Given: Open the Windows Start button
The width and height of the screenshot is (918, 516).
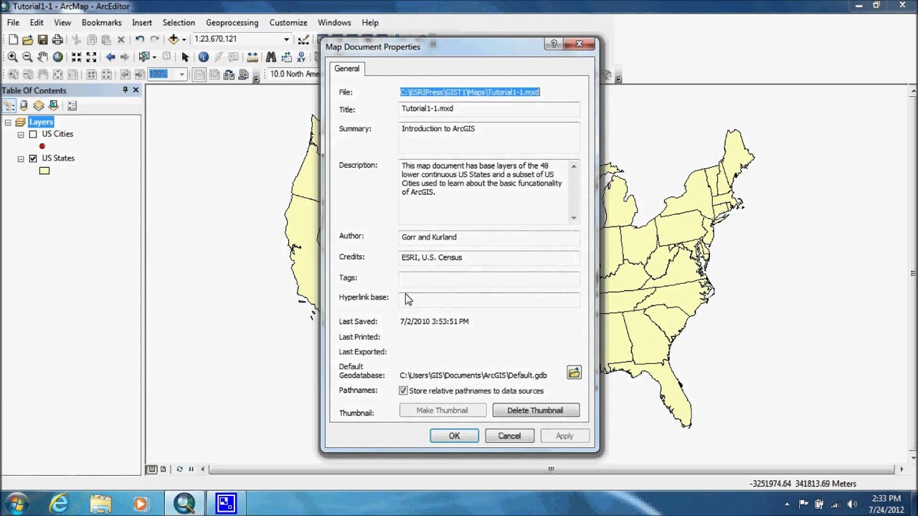Looking at the screenshot, I should coord(16,504).
